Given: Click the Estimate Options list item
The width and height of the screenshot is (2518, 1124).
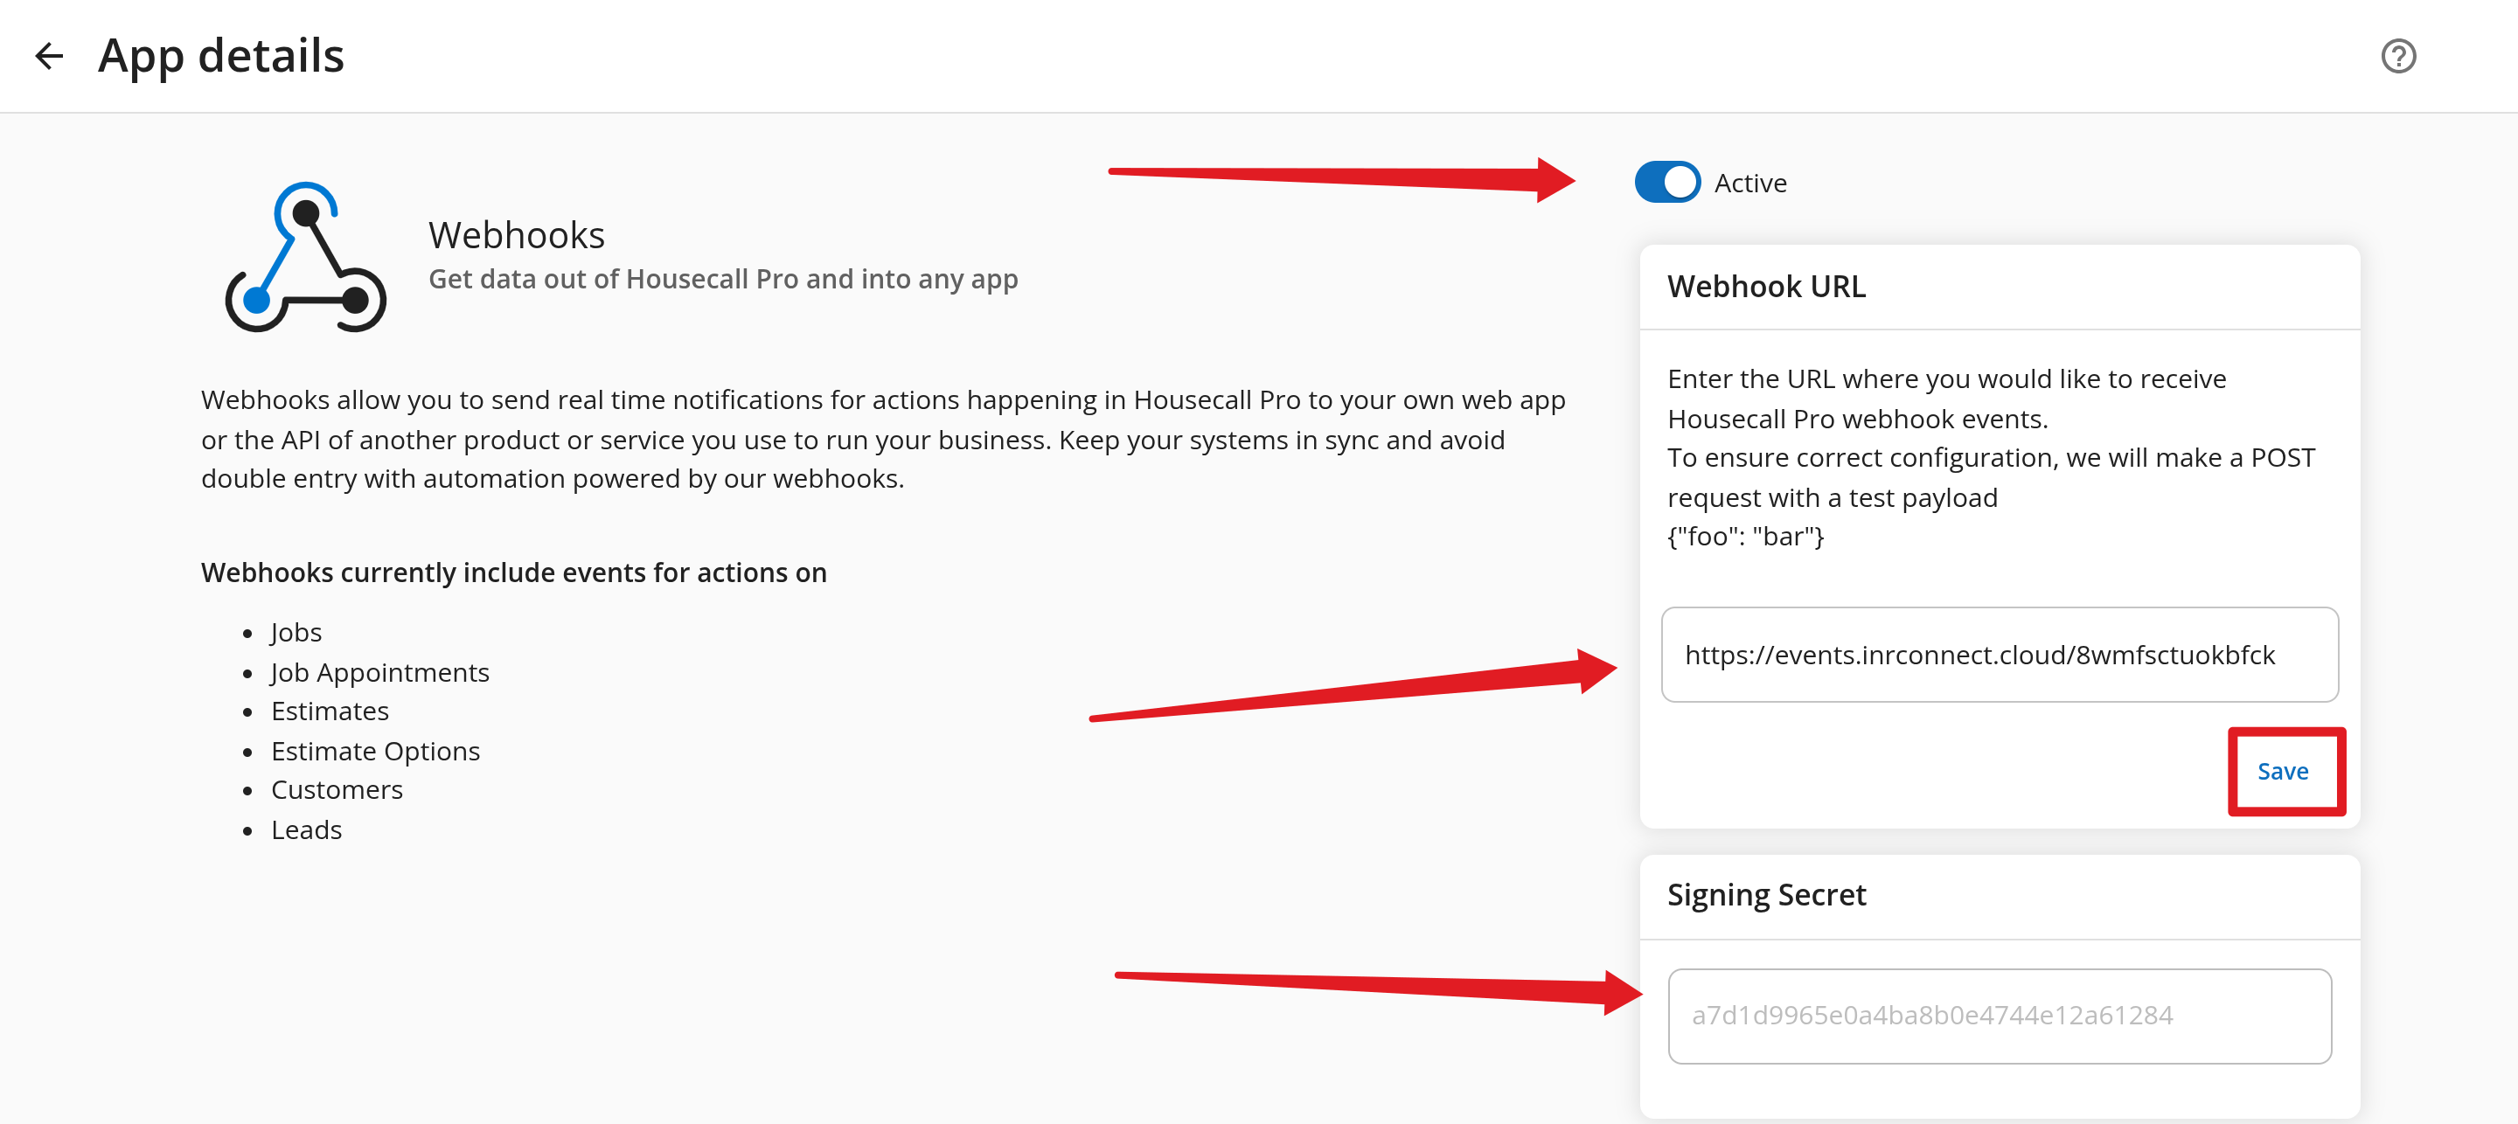Looking at the screenshot, I should 375,752.
